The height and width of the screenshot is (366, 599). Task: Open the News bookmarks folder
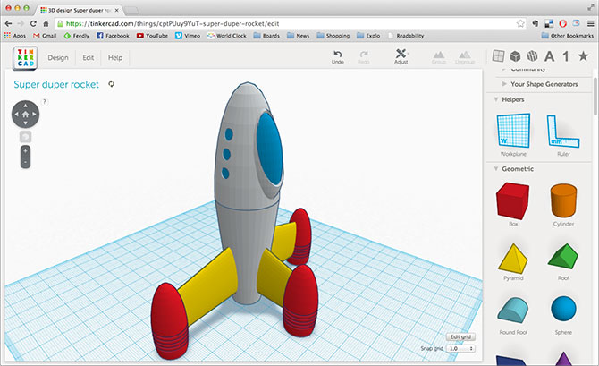(299, 36)
